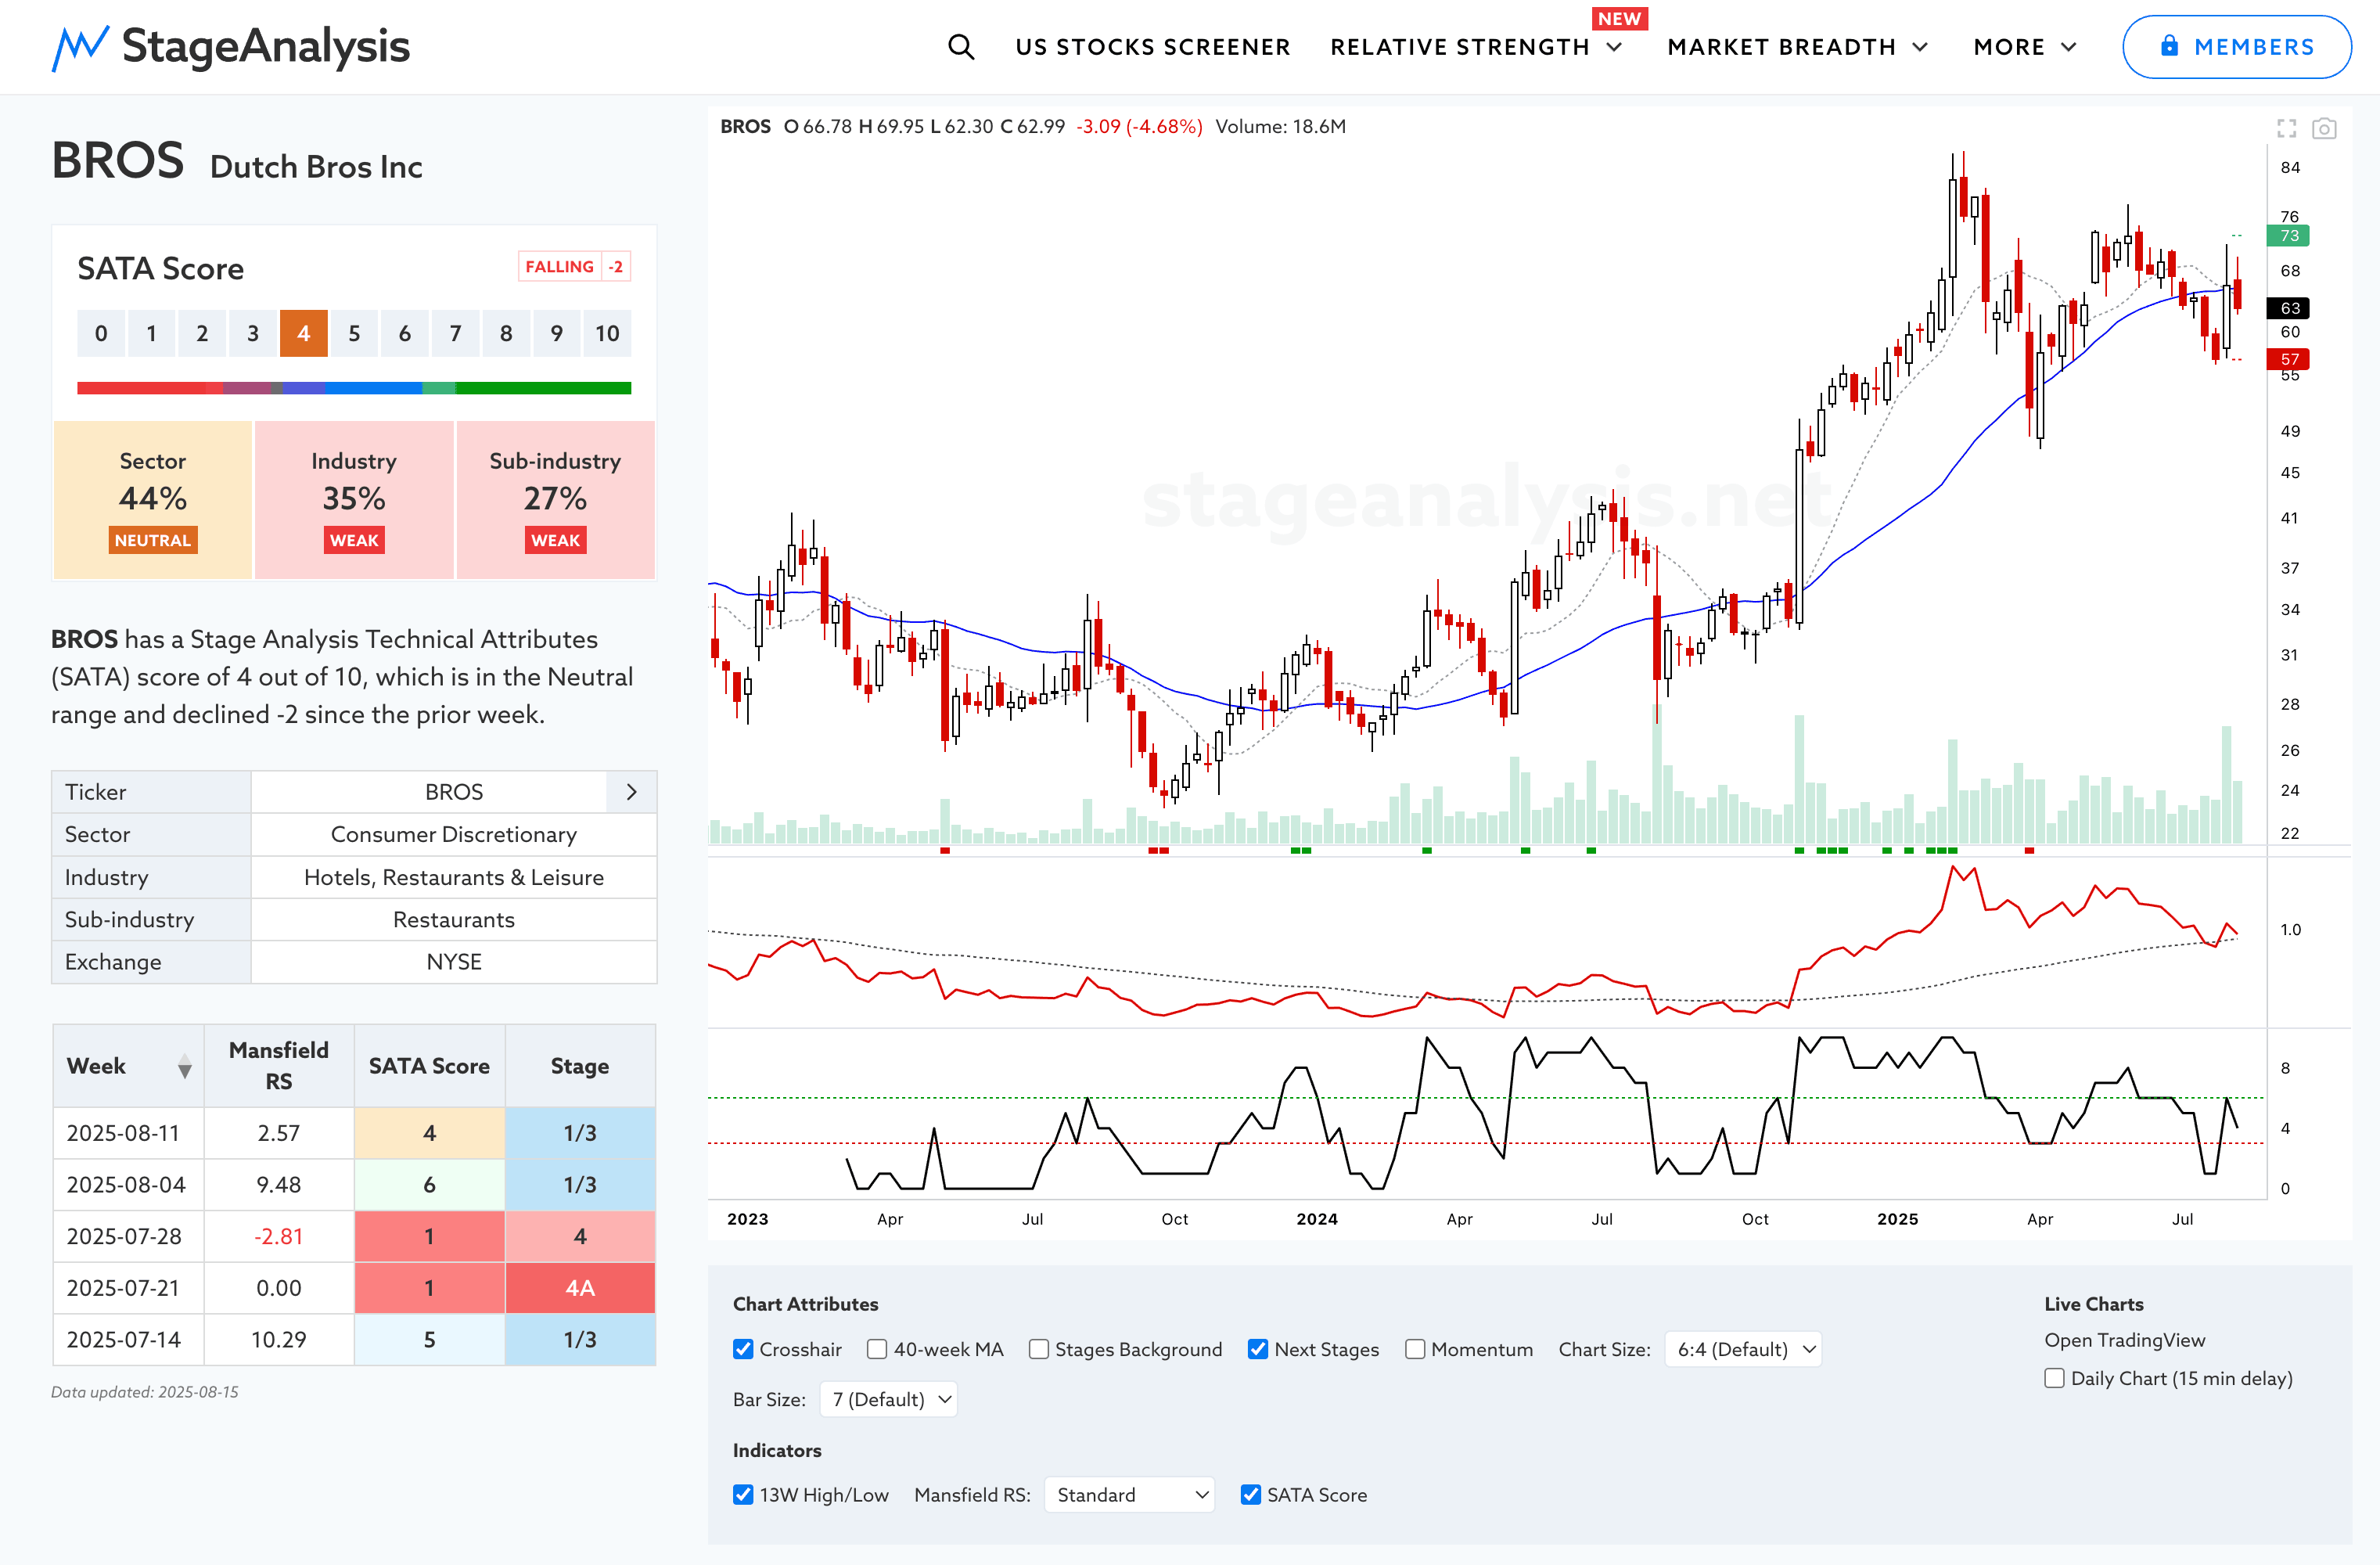This screenshot has width=2380, height=1565.
Task: Click the SATA score color gradient bar
Action: click(x=354, y=388)
